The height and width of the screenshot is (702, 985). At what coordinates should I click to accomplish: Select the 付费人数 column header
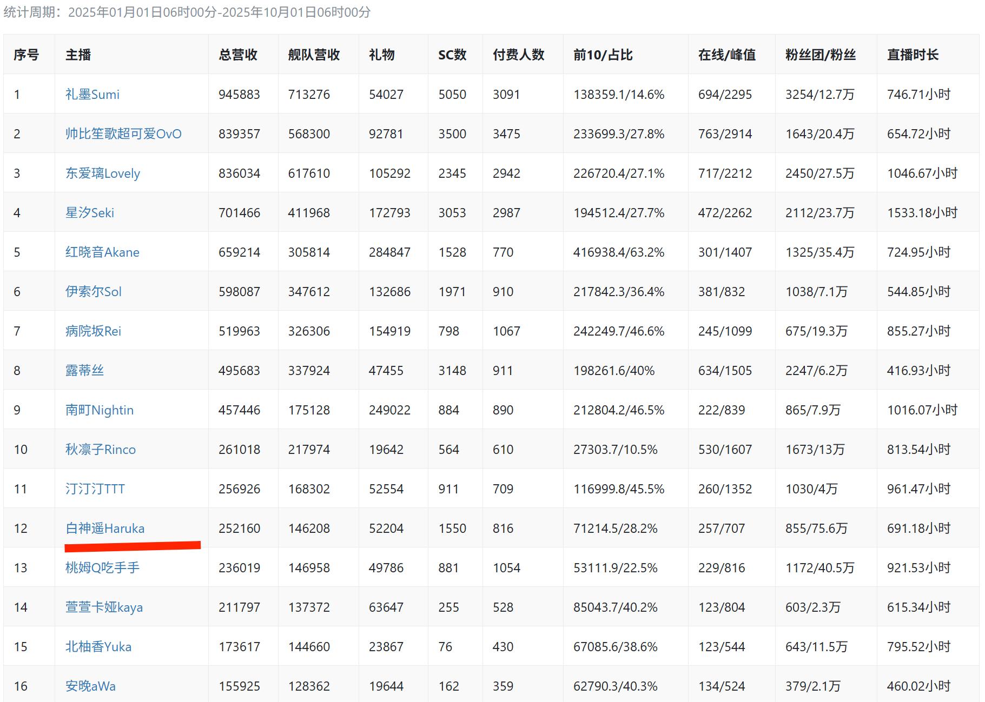(x=518, y=55)
